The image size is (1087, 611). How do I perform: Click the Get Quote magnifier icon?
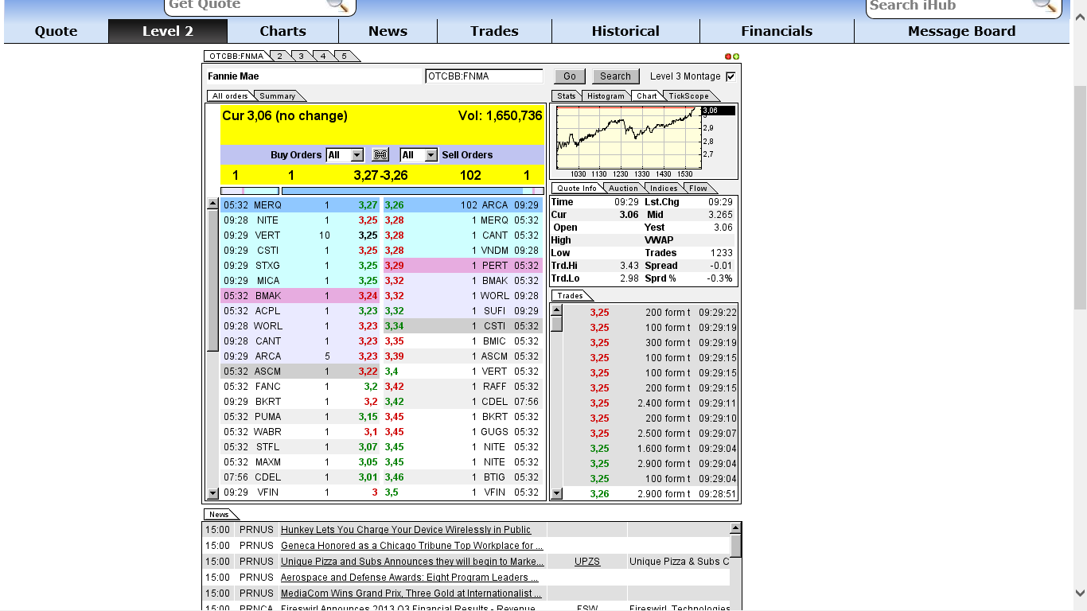pos(338,5)
